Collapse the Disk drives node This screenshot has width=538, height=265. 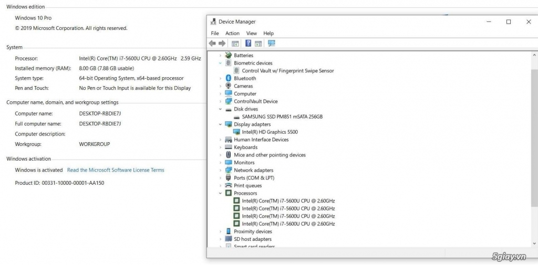pyautogui.click(x=220, y=109)
